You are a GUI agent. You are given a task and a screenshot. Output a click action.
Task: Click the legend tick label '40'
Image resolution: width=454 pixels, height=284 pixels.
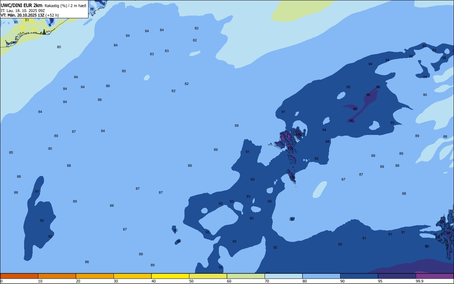[154, 281]
